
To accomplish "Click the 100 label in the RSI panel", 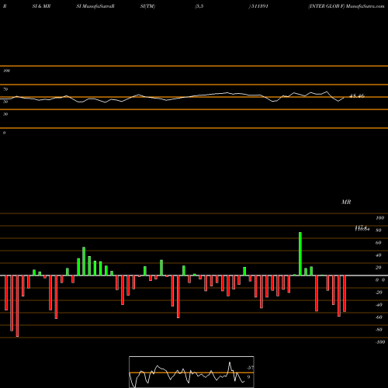I will click(x=6, y=71).
